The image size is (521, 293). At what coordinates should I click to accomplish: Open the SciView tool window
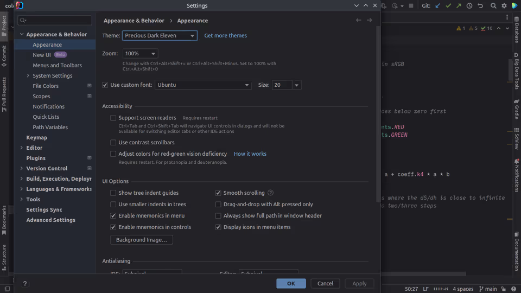tap(517, 138)
